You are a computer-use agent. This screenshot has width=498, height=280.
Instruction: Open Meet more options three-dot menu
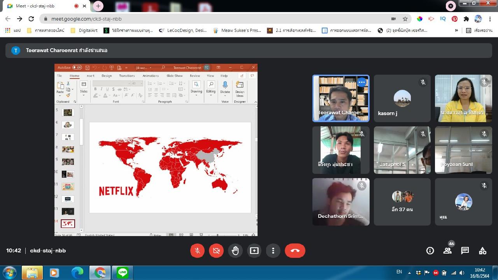(x=273, y=251)
